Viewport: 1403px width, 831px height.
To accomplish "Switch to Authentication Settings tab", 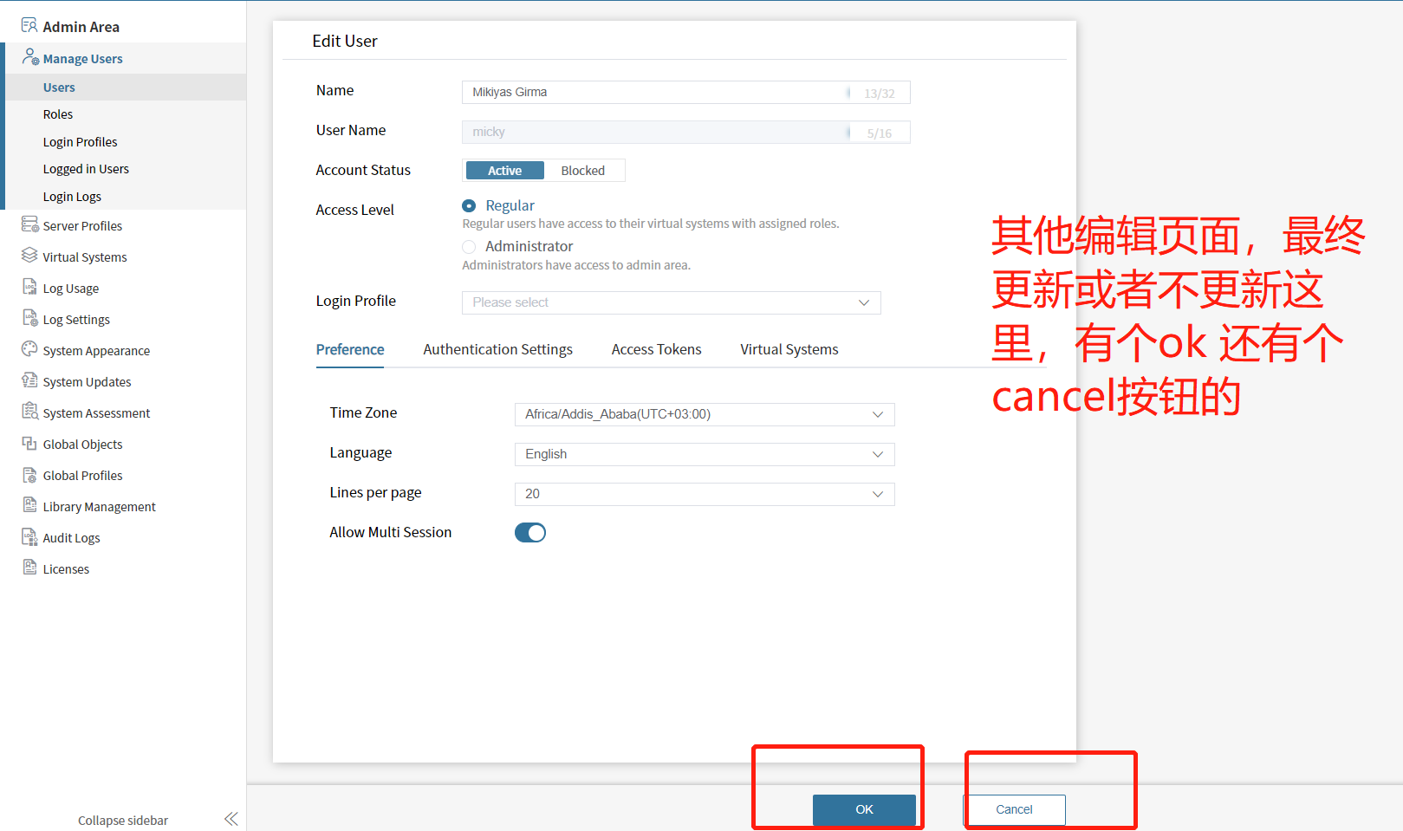I will 497,350.
